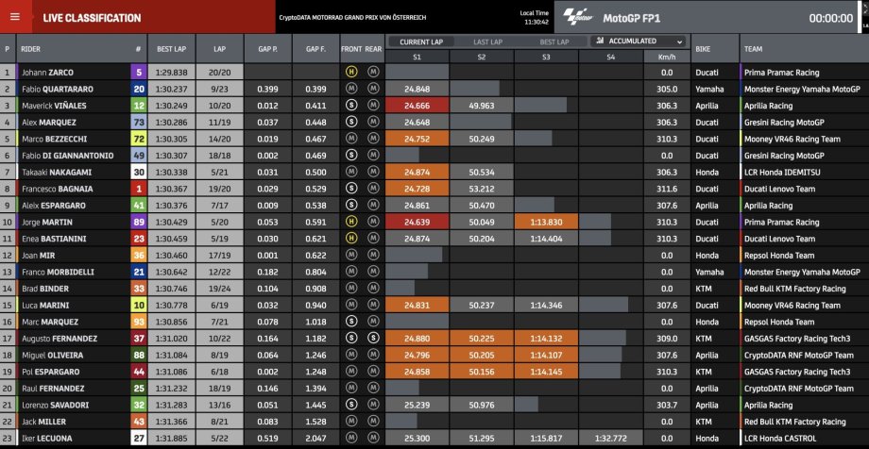
Task: Click Oliveira's front tyre icon
Action: pos(350,355)
